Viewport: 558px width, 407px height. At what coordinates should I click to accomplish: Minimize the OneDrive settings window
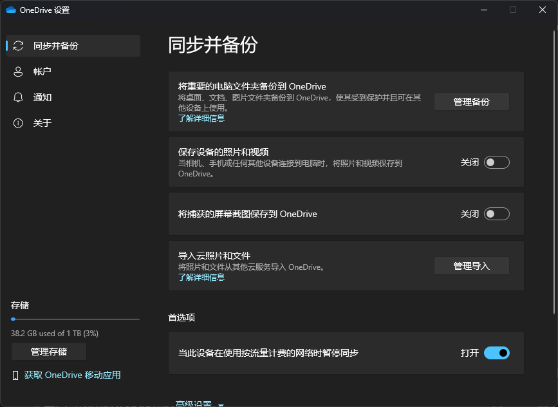(x=484, y=10)
